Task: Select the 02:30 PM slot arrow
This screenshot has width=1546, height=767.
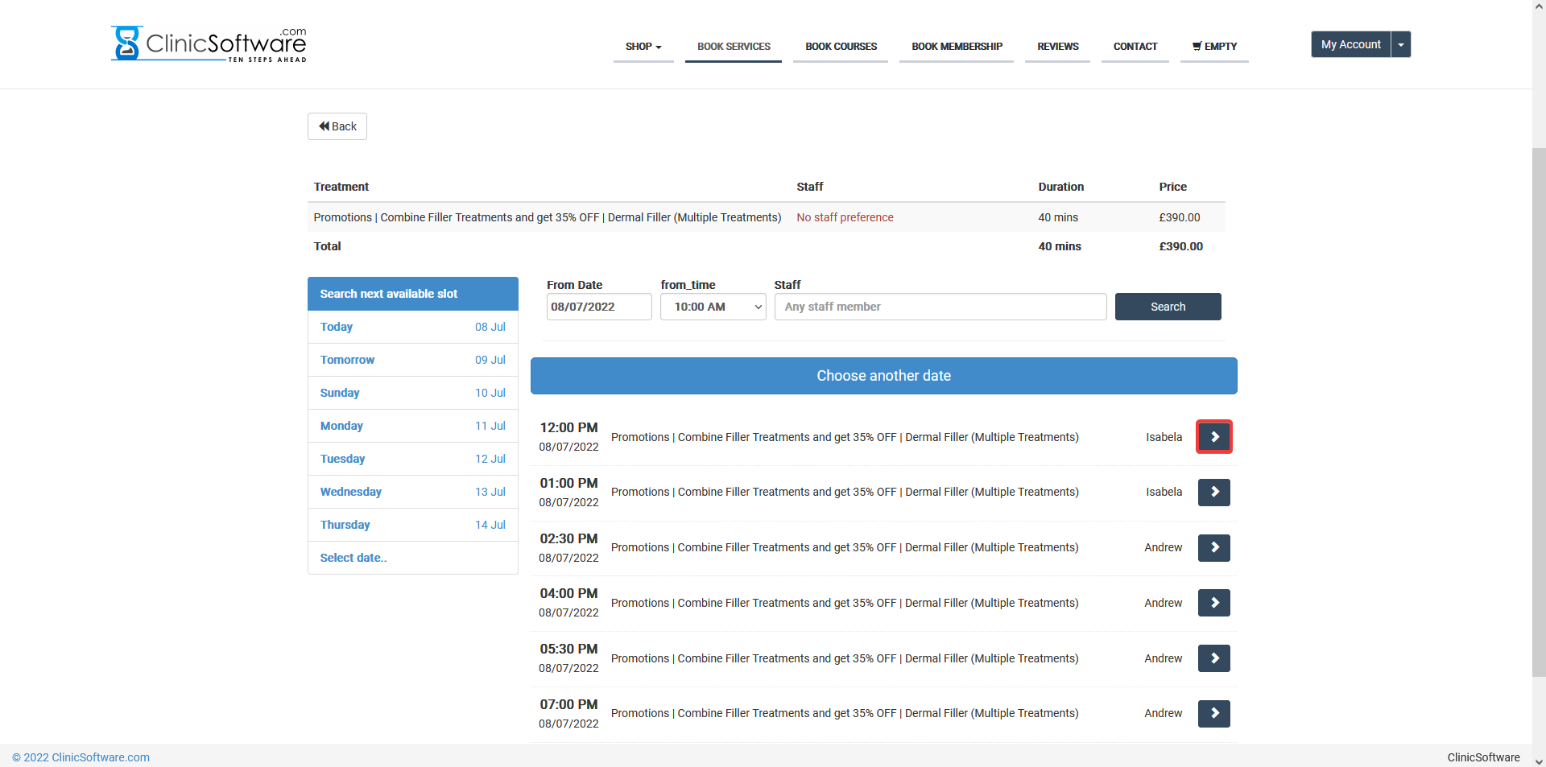Action: 1213,548
